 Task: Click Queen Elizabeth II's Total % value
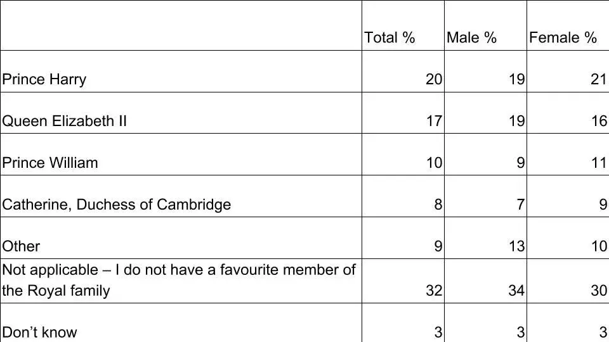point(434,121)
